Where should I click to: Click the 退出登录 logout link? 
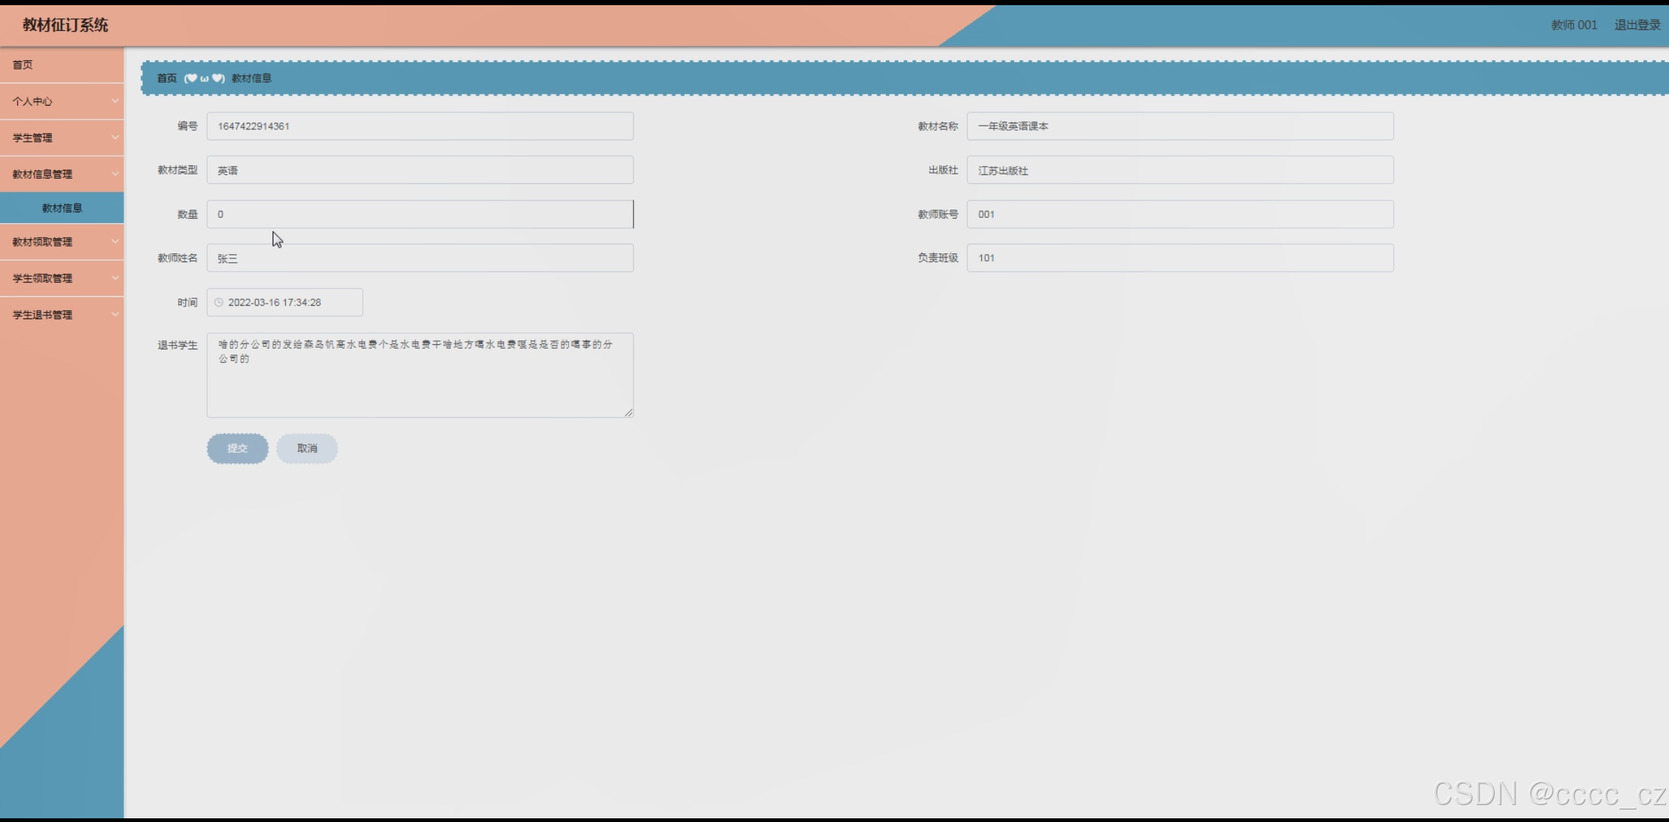pos(1636,25)
